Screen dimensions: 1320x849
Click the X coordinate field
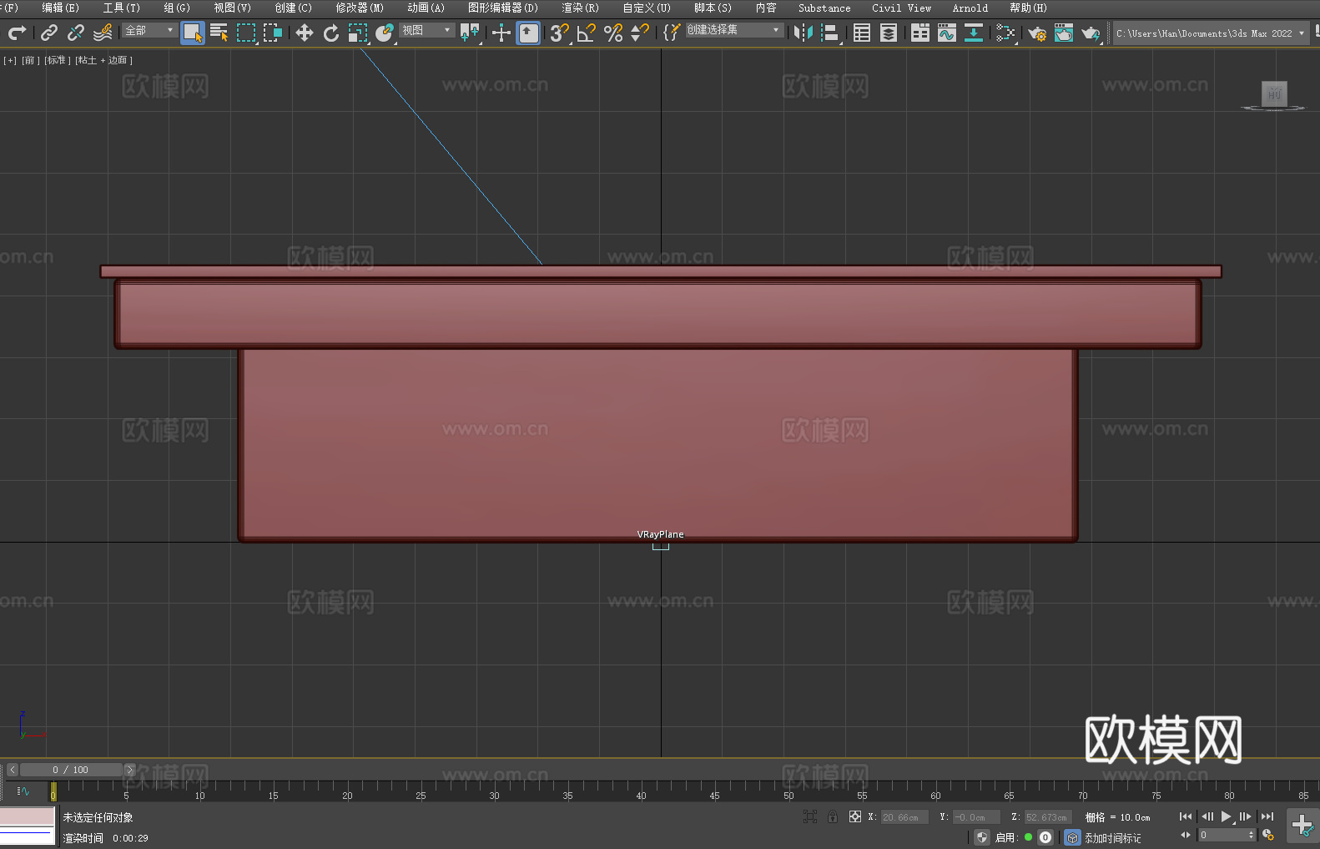904,817
